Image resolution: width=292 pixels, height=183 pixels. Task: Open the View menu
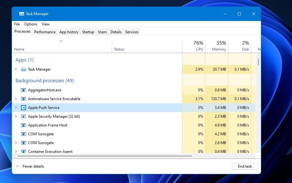(46, 24)
